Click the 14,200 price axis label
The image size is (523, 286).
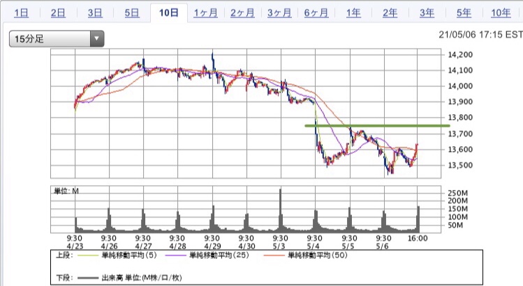click(x=460, y=54)
